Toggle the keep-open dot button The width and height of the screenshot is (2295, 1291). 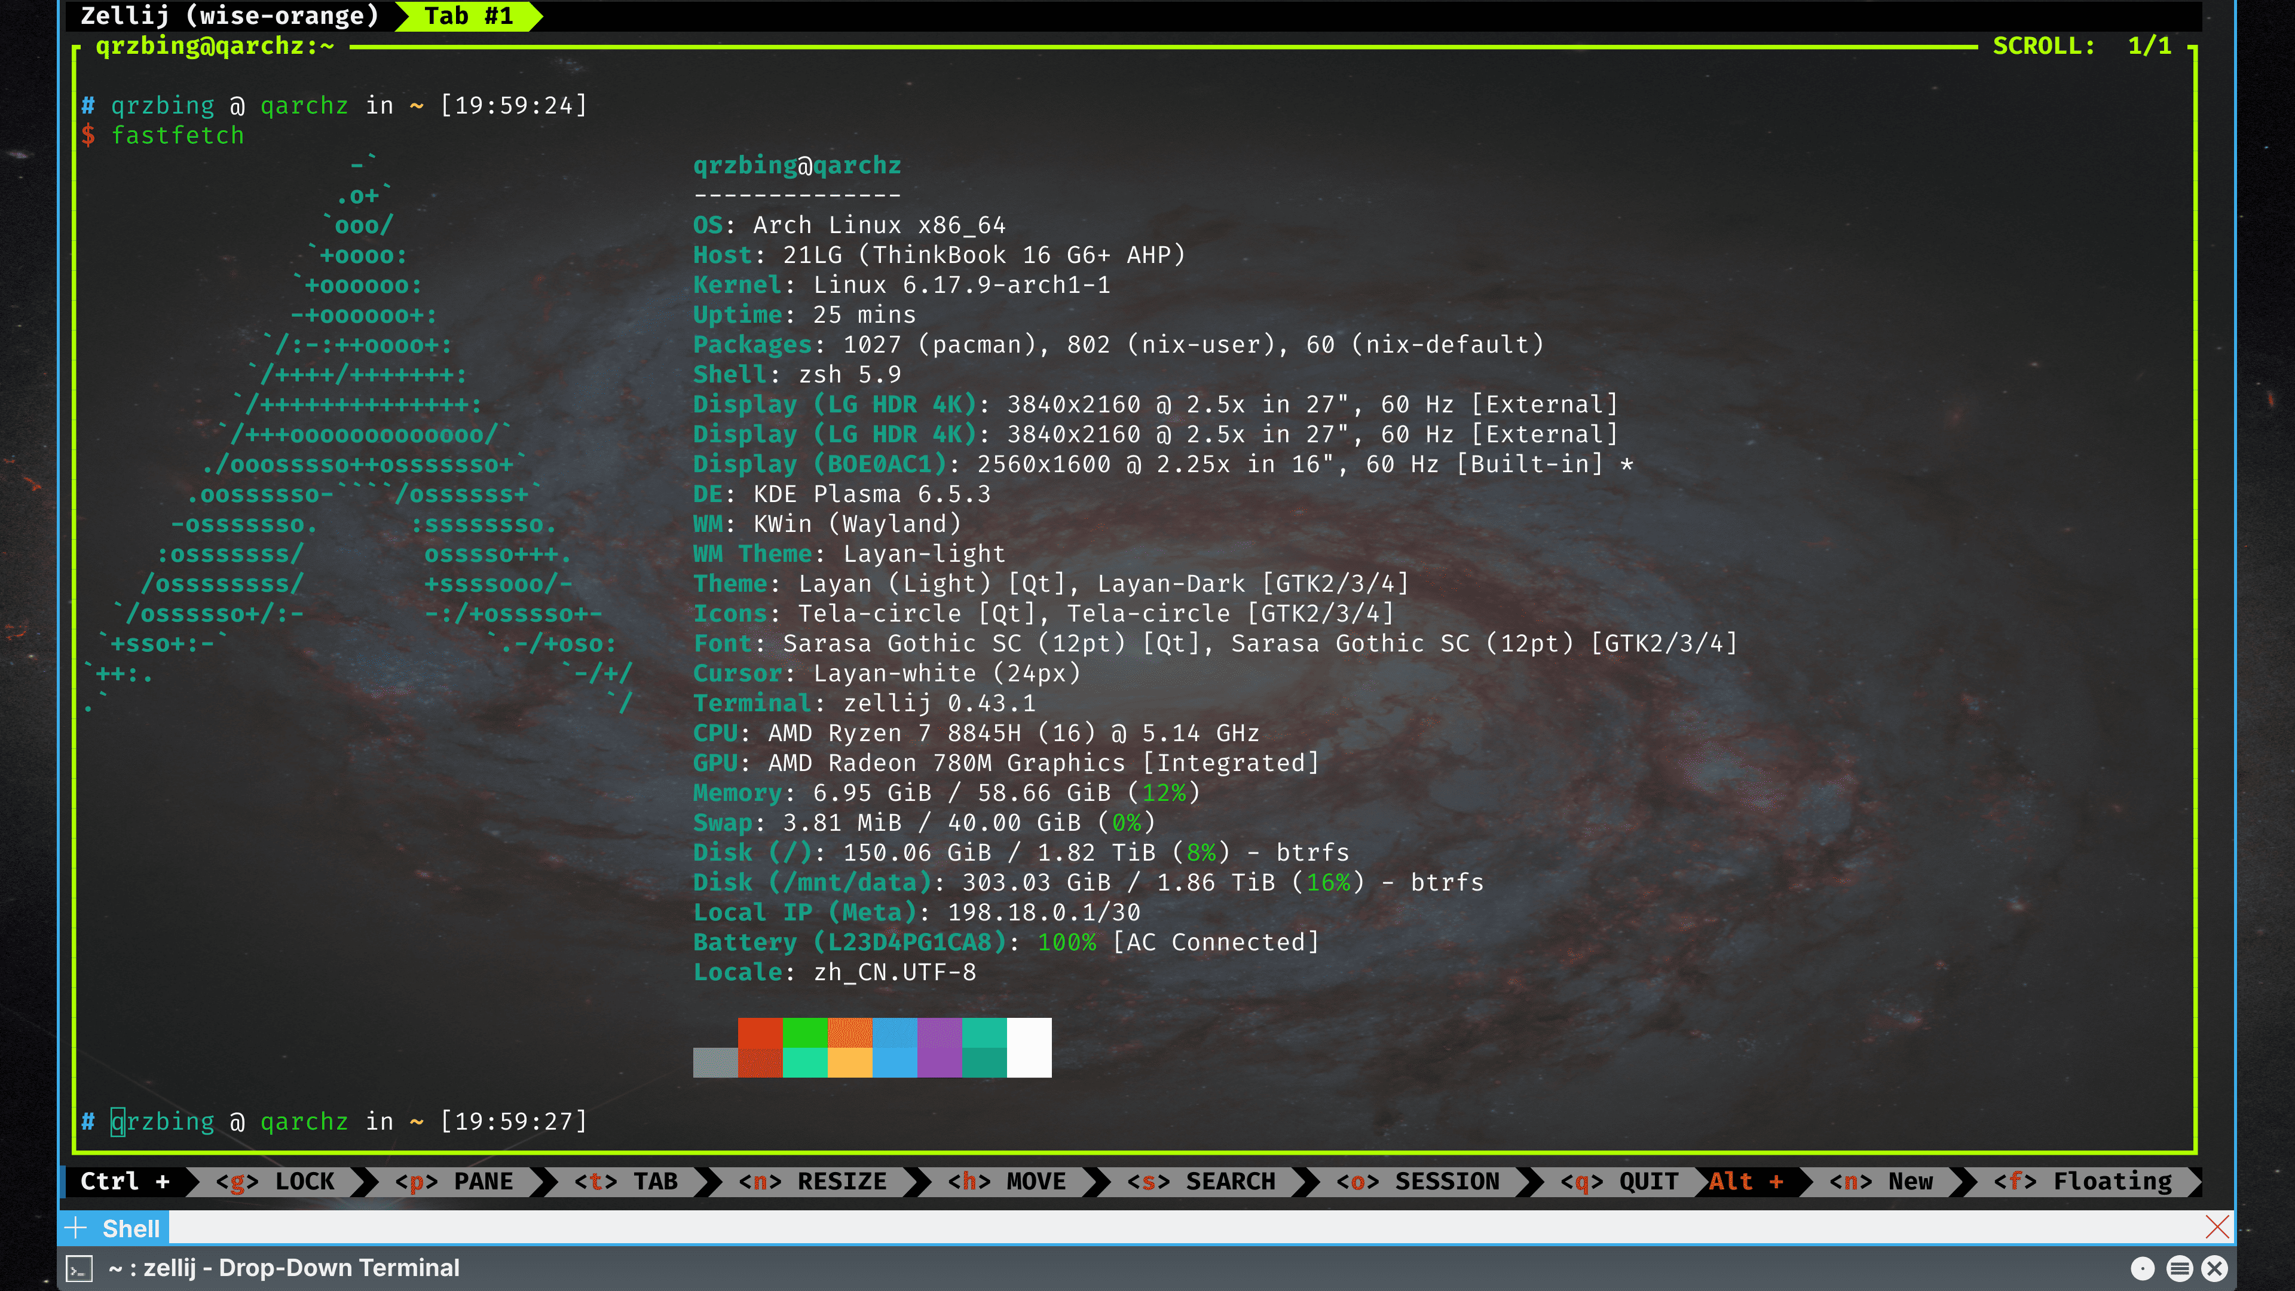(2142, 1268)
